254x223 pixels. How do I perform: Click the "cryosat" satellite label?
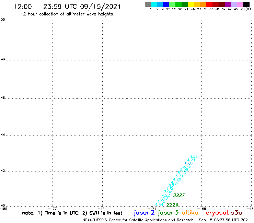click(x=217, y=213)
